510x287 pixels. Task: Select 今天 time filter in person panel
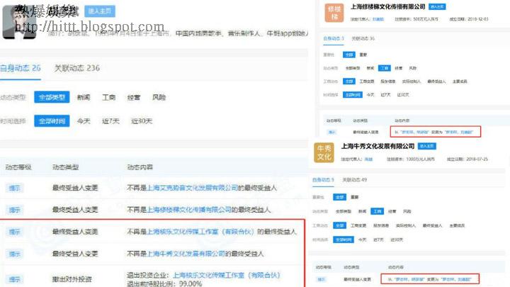[x=84, y=121]
